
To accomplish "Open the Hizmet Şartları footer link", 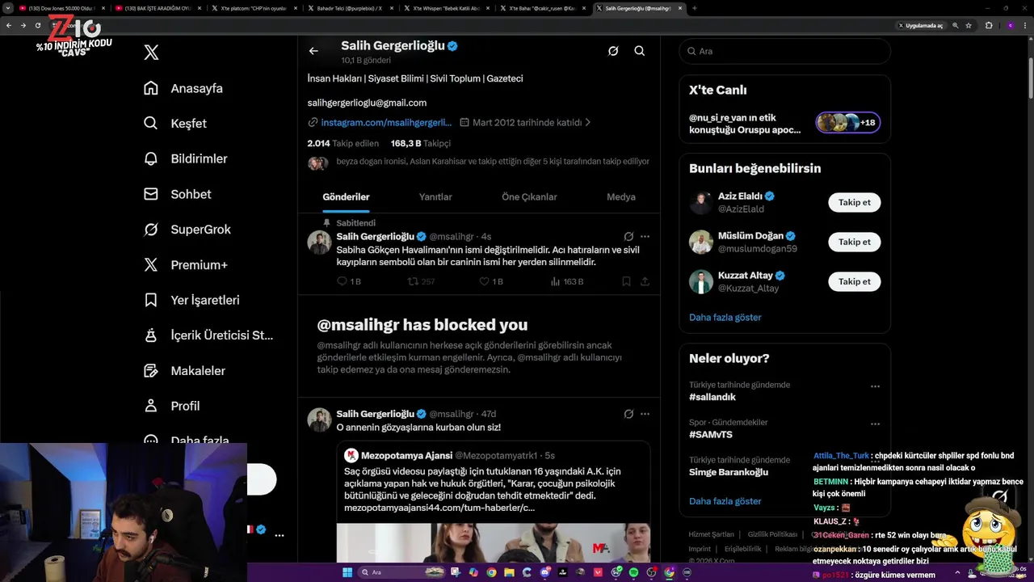I will point(711,534).
